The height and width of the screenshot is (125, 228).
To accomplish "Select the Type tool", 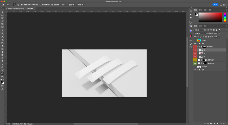I will coord(2,61).
